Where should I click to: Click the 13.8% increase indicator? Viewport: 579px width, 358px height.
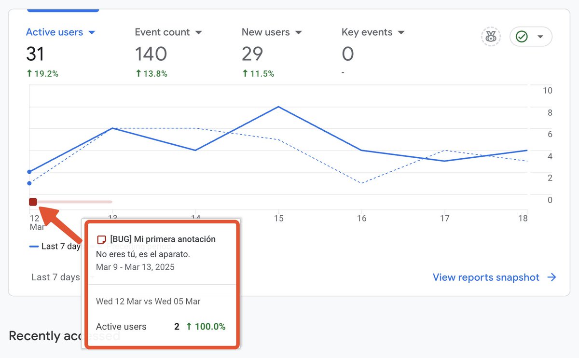(151, 74)
